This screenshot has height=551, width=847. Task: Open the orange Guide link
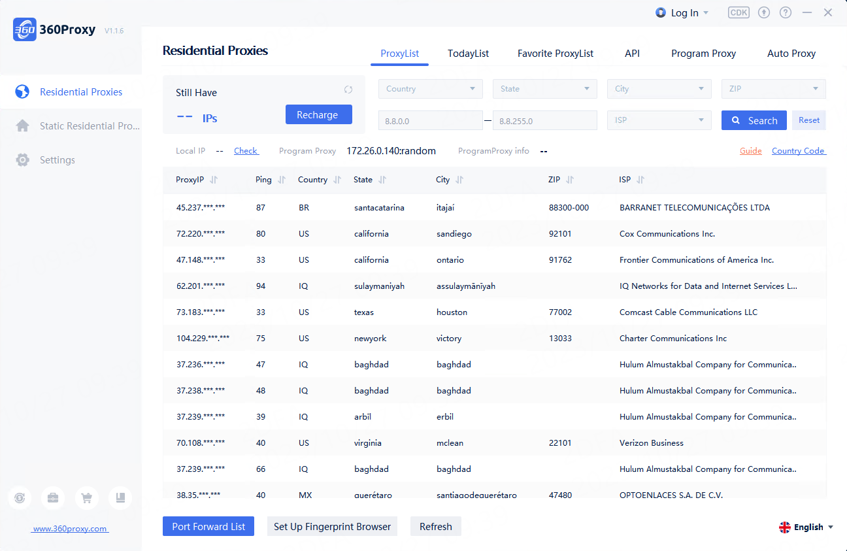coord(751,150)
